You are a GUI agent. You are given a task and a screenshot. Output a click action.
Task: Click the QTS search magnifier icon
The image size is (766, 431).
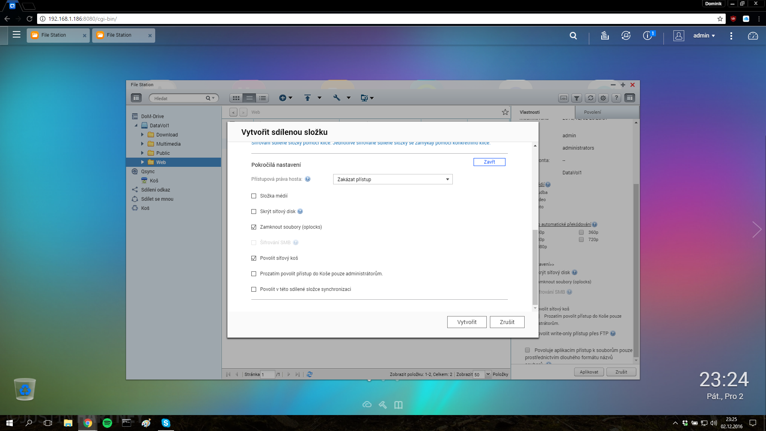point(573,36)
